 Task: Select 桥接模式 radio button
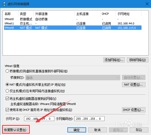click(x=7, y=71)
